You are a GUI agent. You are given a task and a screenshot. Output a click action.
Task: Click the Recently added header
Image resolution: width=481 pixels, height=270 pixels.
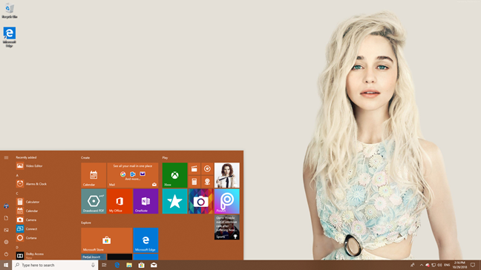[26, 157]
